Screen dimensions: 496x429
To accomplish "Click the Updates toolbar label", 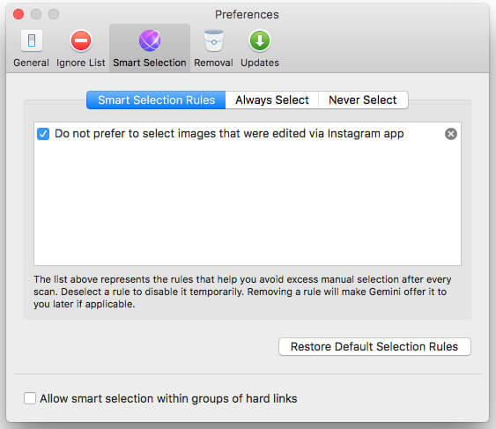I will (x=260, y=63).
